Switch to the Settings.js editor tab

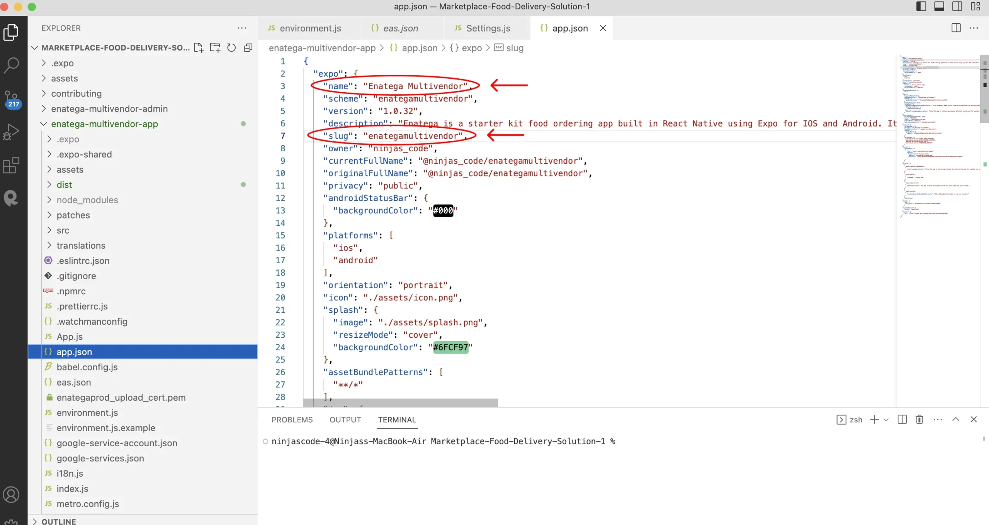488,28
